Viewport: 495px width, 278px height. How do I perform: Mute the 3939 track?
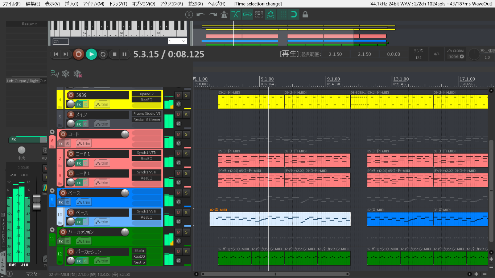(x=178, y=95)
